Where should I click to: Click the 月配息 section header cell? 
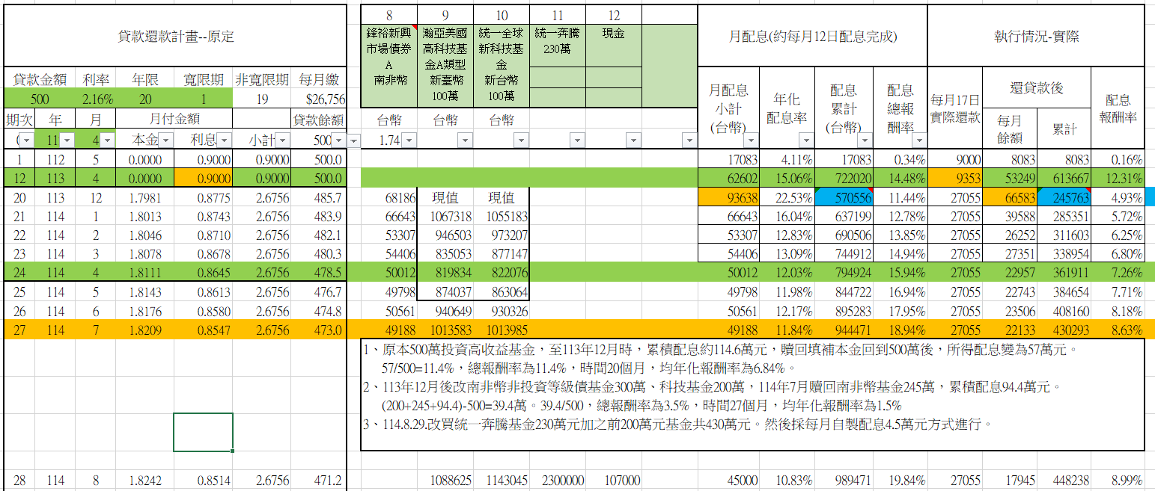tap(812, 35)
